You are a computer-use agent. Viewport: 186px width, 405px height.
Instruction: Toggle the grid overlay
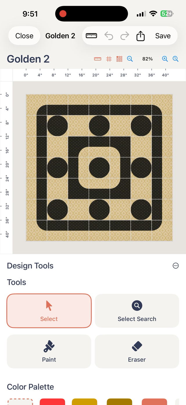pos(109,59)
